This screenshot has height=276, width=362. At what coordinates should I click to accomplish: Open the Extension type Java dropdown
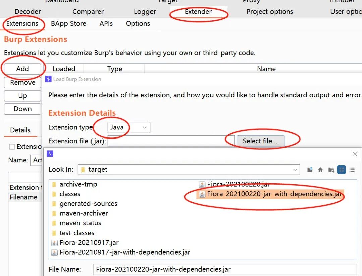click(129, 127)
